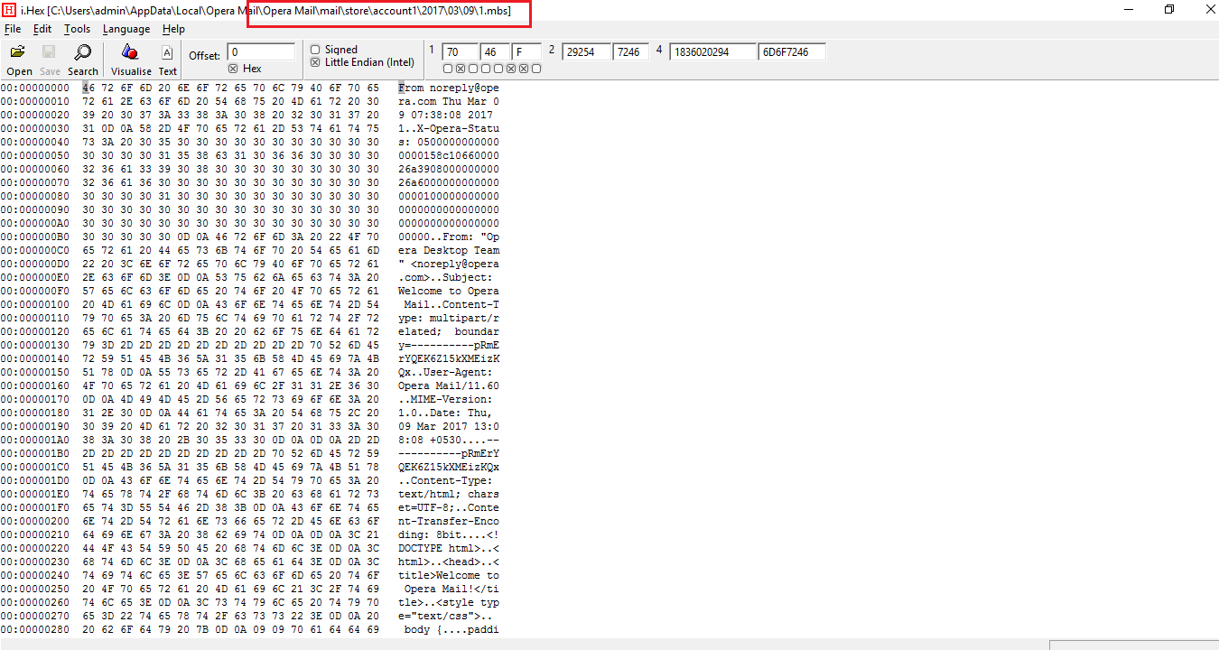1219x650 pixels.
Task: Click ASCII text '..Content-Type:'
Action: [x=445, y=480]
